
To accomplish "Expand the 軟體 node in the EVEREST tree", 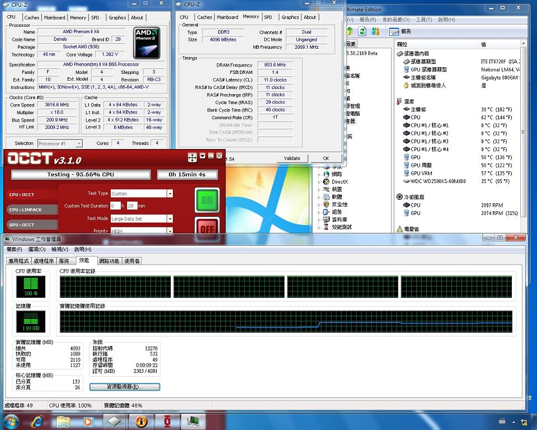I will 319,197.
